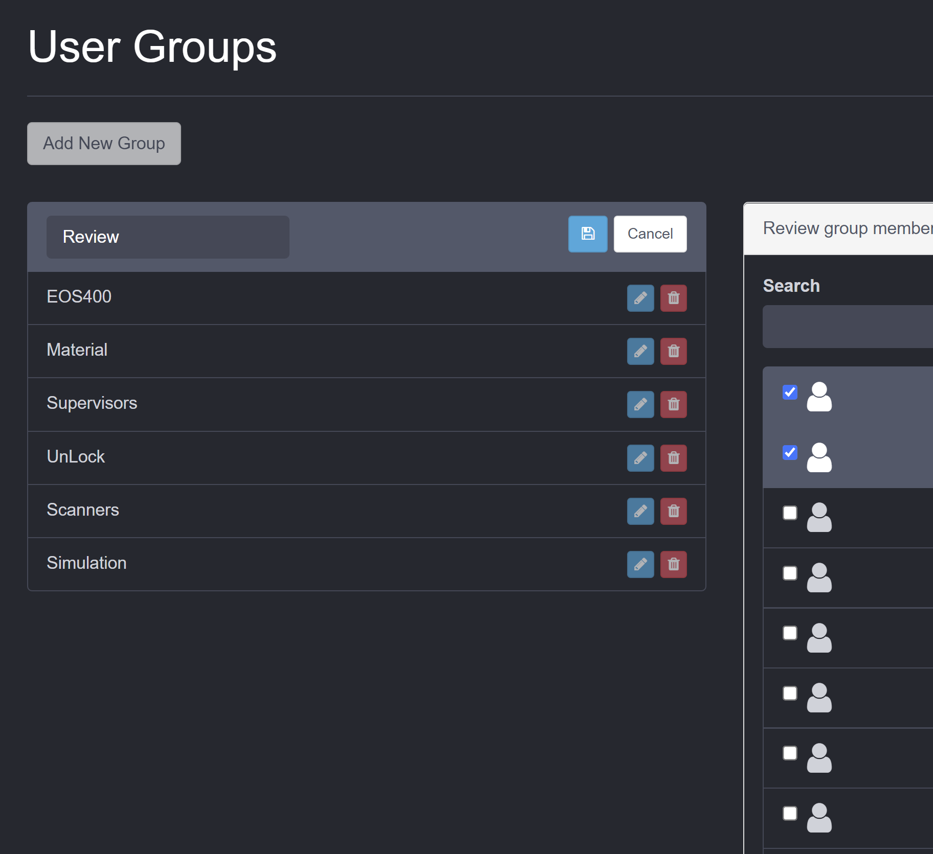Click the member Search input box
This screenshot has height=854, width=933.
(847, 327)
